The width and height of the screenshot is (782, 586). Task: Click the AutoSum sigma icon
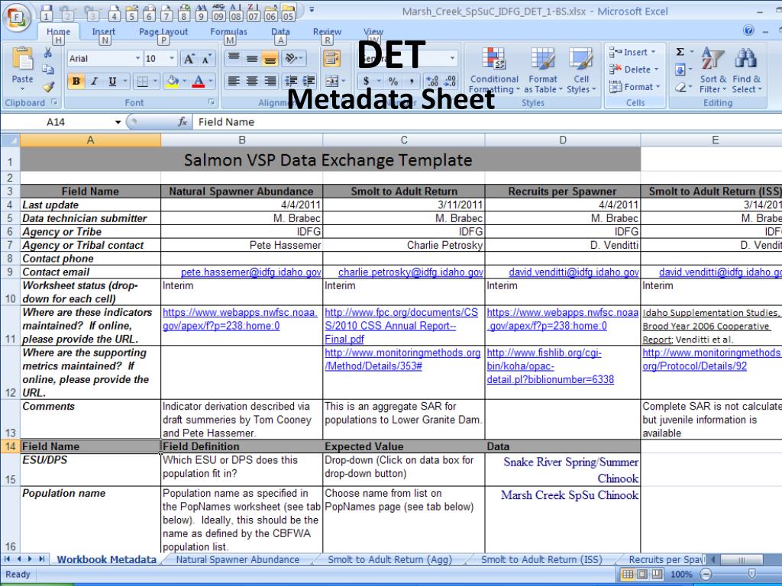pyautogui.click(x=680, y=52)
